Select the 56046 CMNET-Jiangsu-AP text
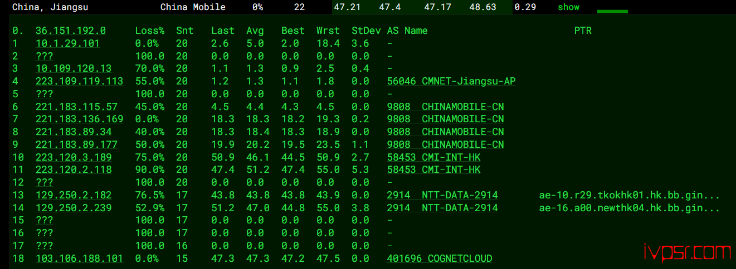736x269 pixels. tap(451, 81)
